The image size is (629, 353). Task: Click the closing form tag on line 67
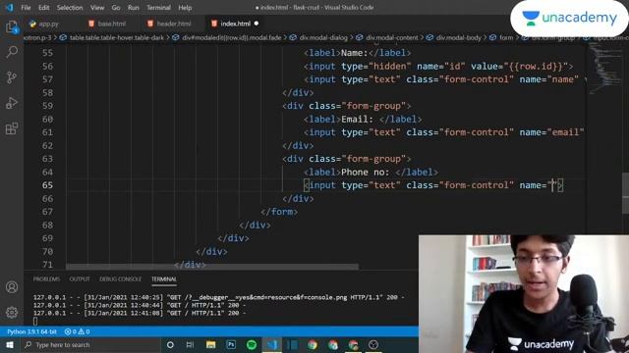[x=279, y=212]
